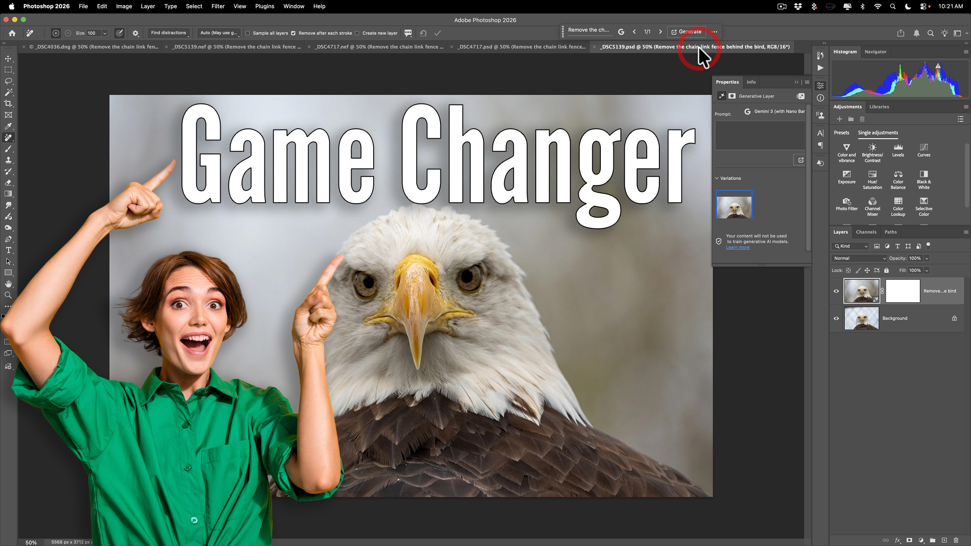This screenshot has width=971, height=546.
Task: Select the Clone Stamp tool
Action: pyautogui.click(x=8, y=160)
